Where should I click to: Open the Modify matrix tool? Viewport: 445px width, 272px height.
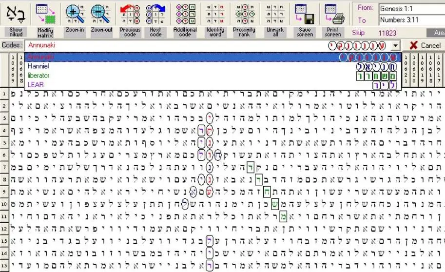[45, 14]
